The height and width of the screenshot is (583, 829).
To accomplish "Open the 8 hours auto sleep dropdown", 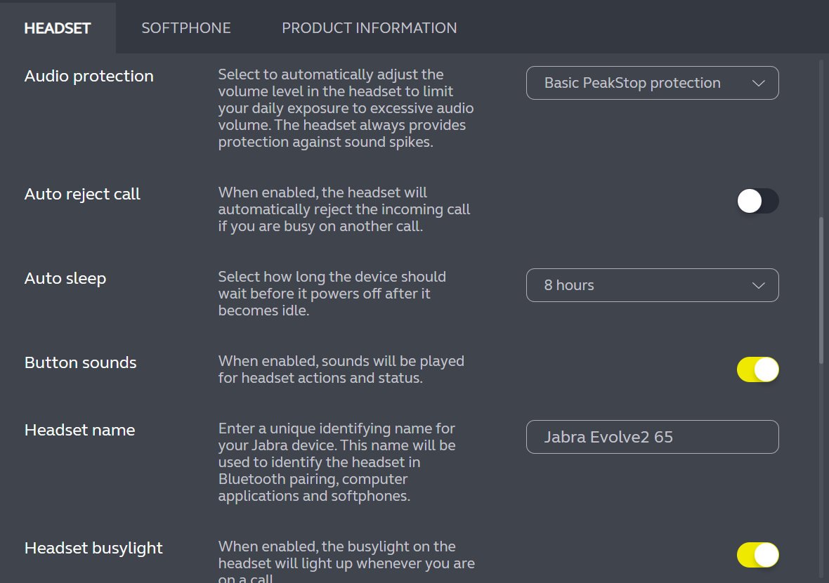I will (651, 285).
